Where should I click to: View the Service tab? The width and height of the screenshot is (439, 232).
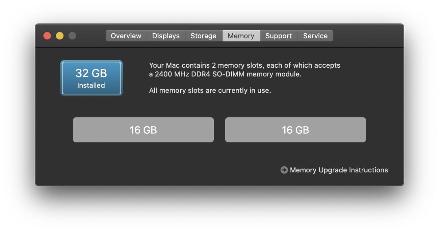pos(315,36)
